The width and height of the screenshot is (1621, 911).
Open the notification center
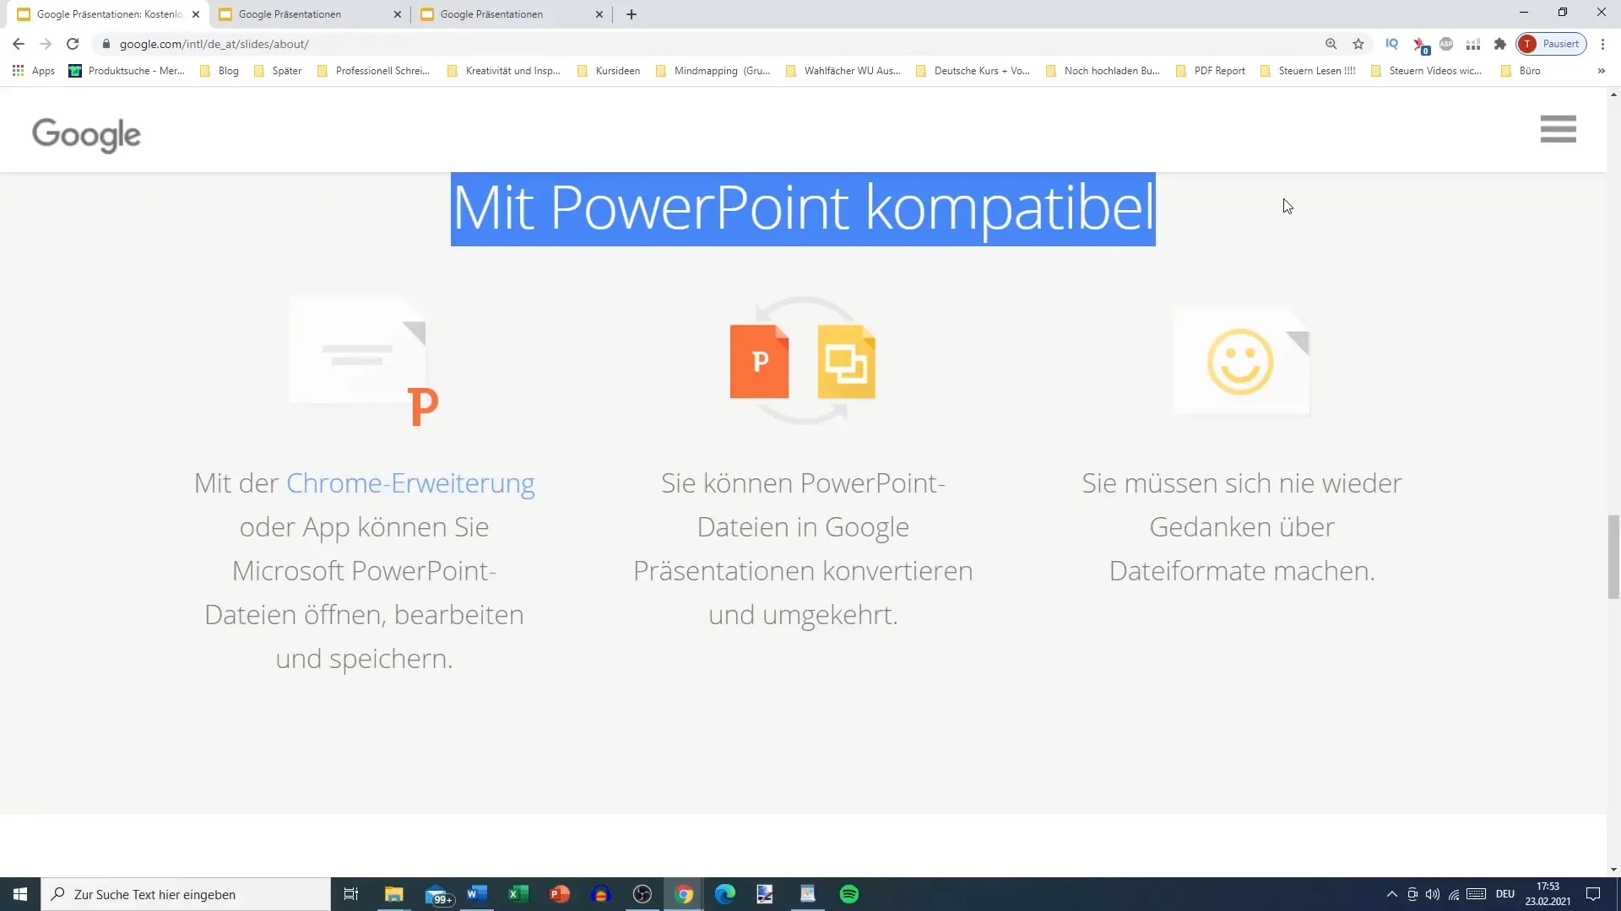(1593, 894)
